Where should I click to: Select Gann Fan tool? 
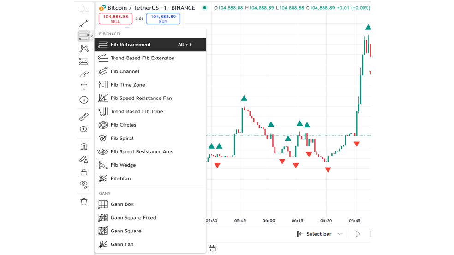[x=150, y=244]
